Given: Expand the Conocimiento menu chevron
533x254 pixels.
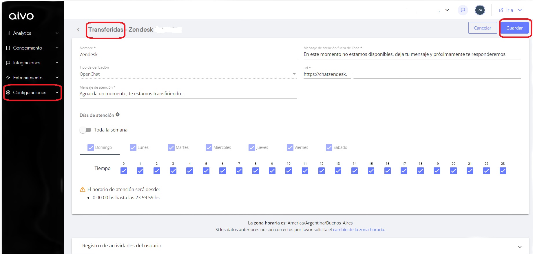Looking at the screenshot, I should pos(57,48).
